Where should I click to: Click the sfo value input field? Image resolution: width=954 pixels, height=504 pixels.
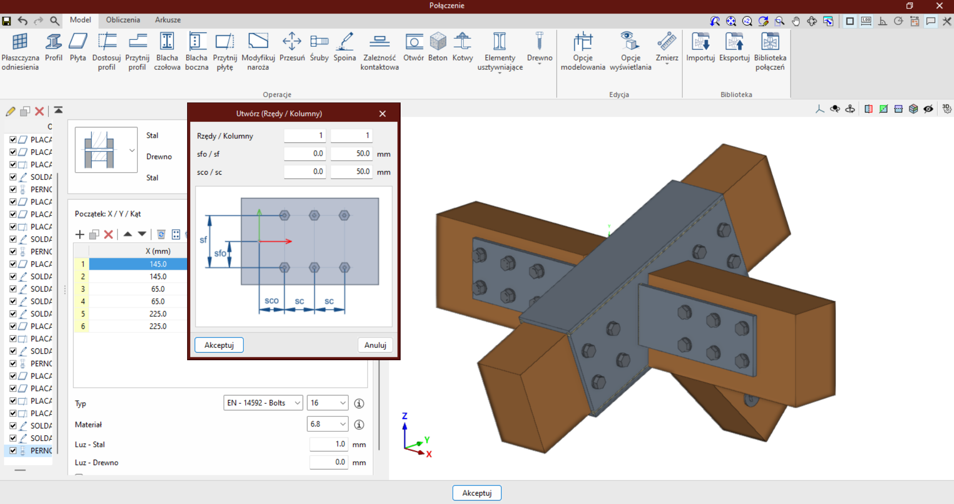(x=305, y=154)
